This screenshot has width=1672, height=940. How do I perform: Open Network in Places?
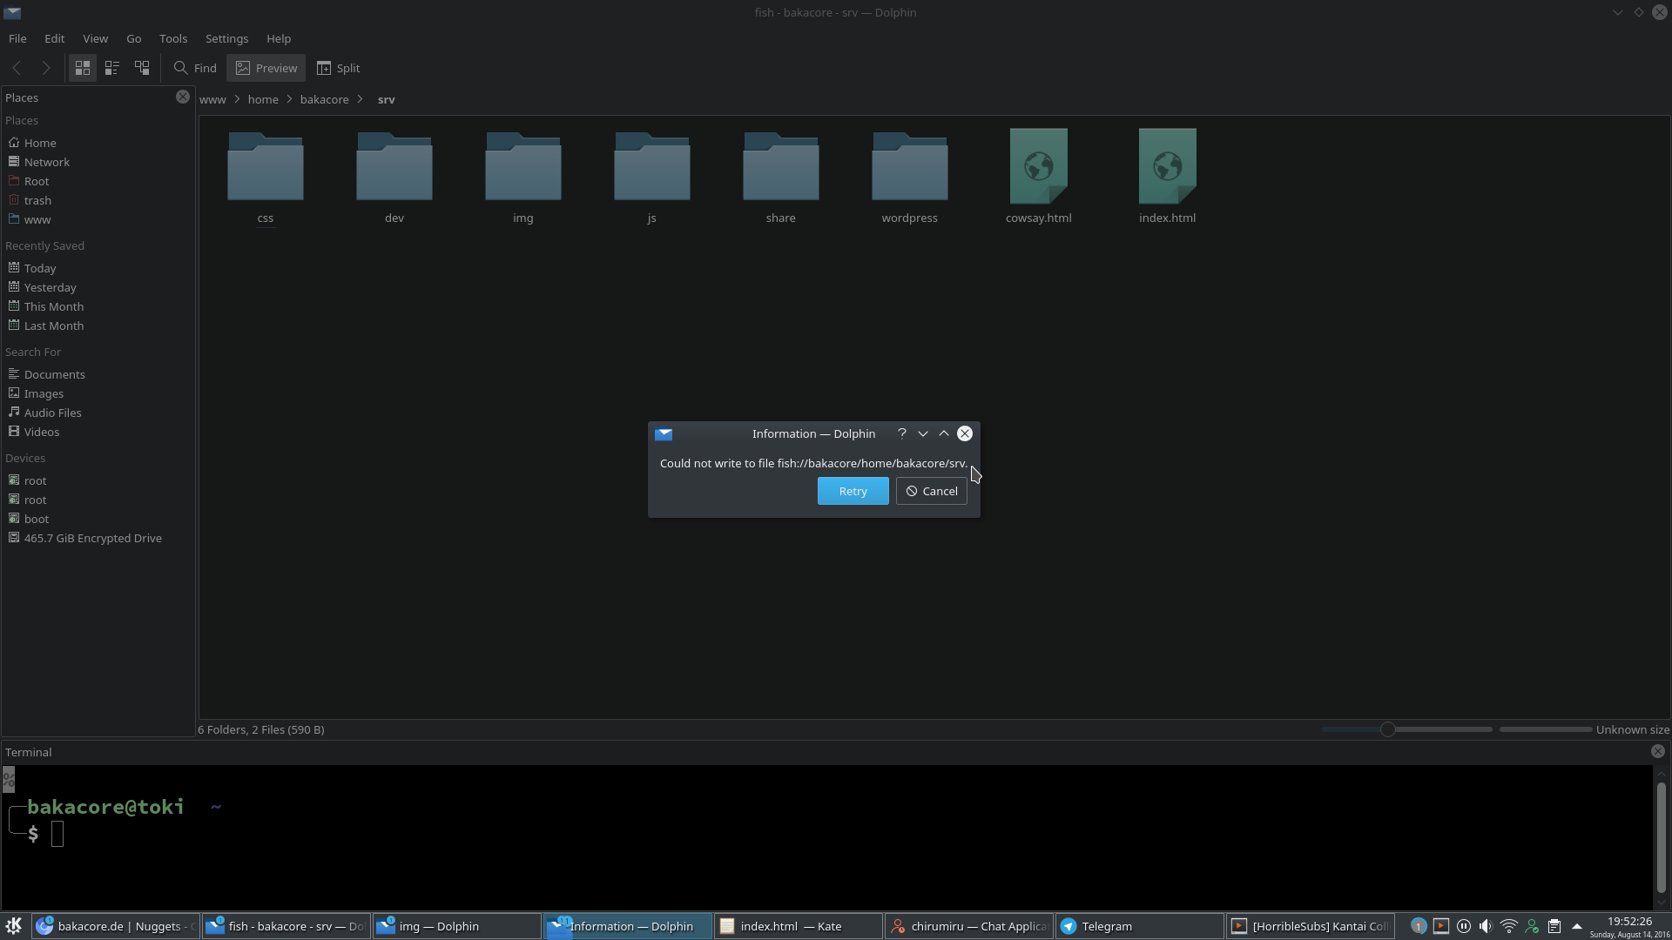pos(98,162)
